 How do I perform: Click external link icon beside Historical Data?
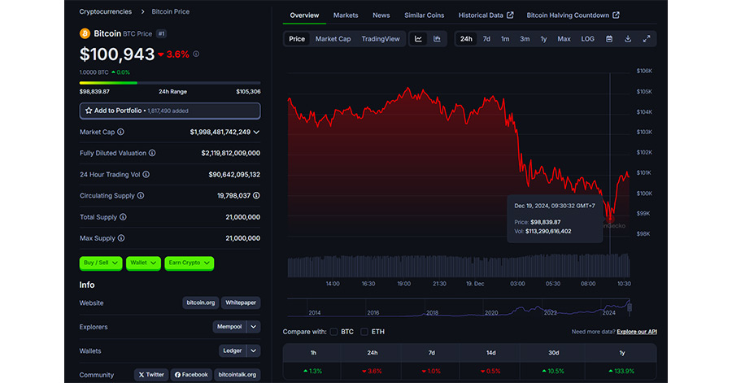(x=510, y=15)
